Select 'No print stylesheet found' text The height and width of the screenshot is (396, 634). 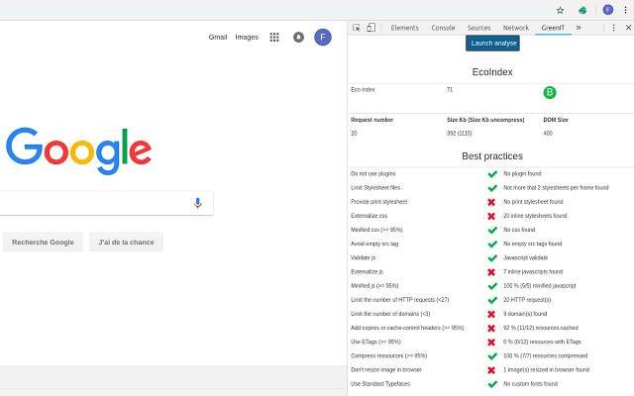pyautogui.click(x=533, y=202)
